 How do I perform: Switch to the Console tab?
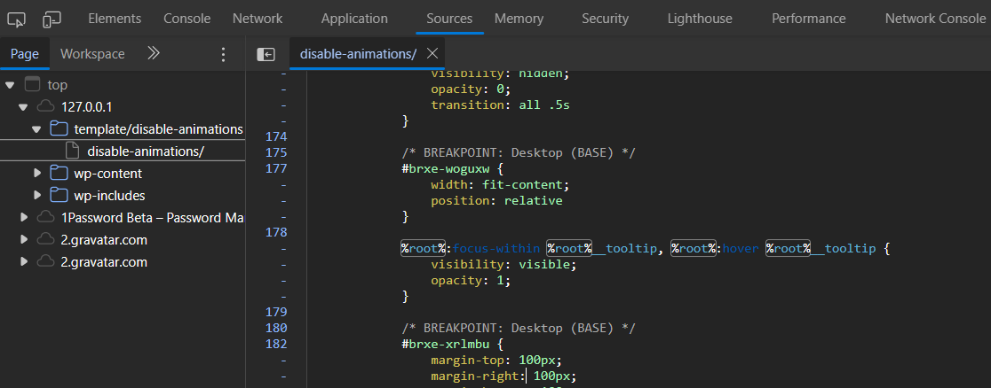coord(187,19)
